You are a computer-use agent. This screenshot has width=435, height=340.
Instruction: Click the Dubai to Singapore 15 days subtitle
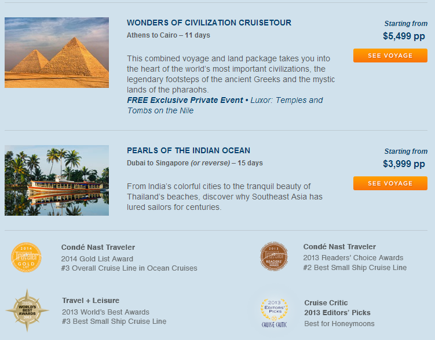tap(195, 163)
